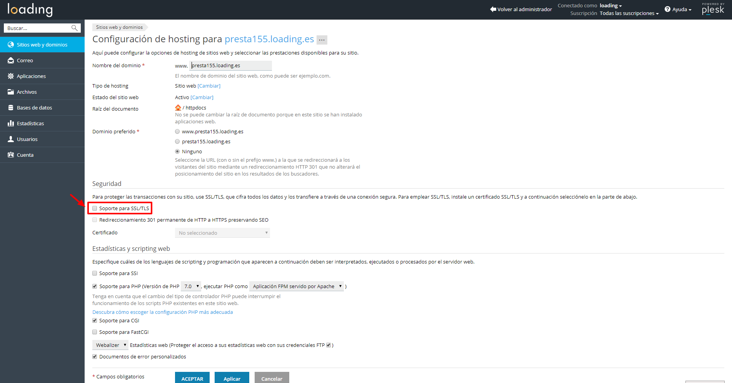Image resolution: width=732 pixels, height=383 pixels.
Task: Click the Archivos folder icon
Action: pos(11,92)
